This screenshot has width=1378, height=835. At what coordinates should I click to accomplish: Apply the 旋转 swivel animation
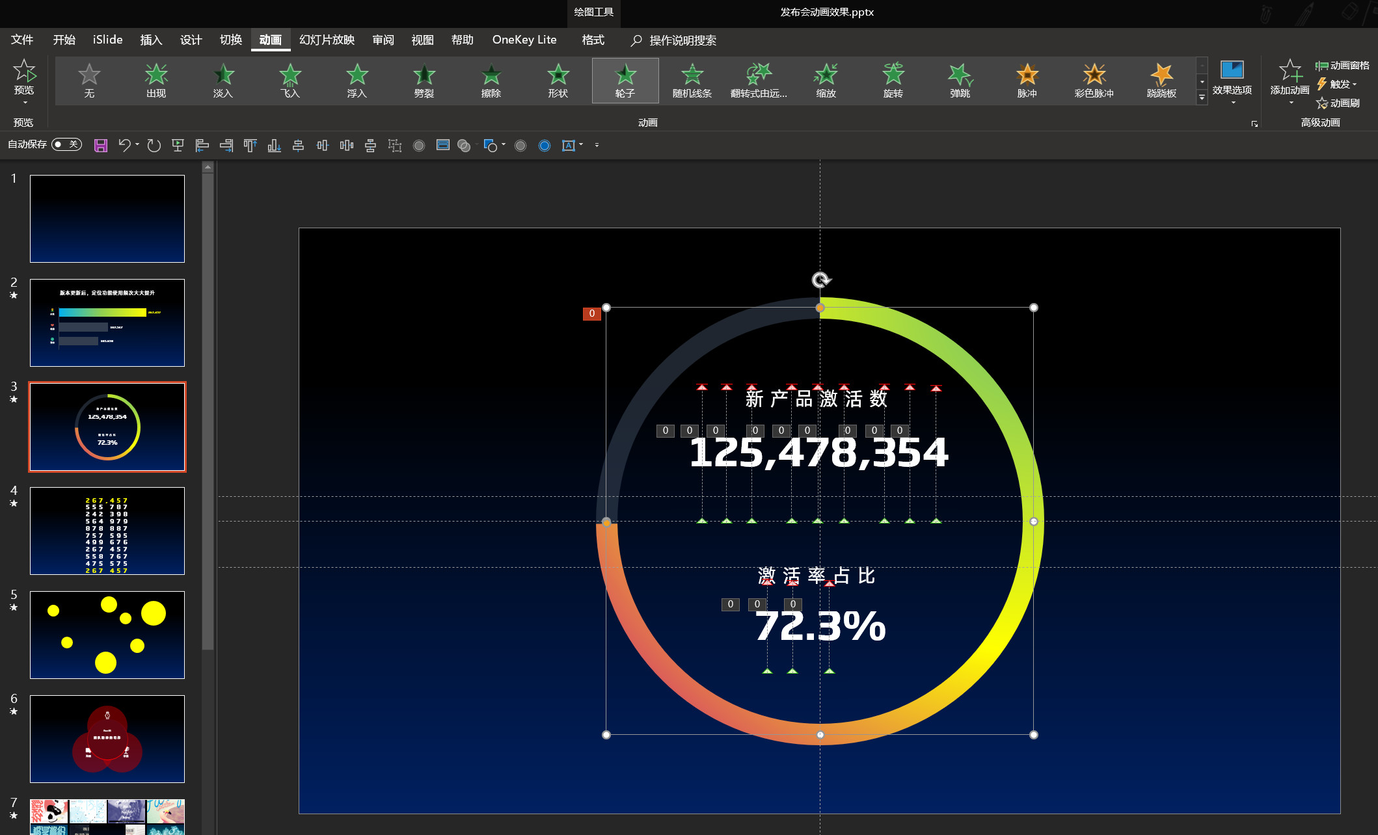pos(893,81)
